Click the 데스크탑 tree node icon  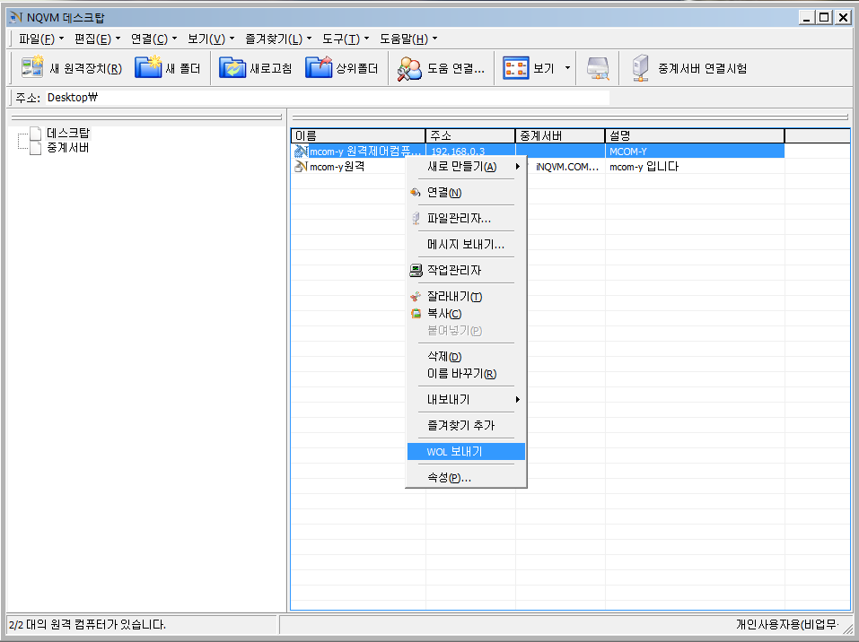[x=36, y=133]
